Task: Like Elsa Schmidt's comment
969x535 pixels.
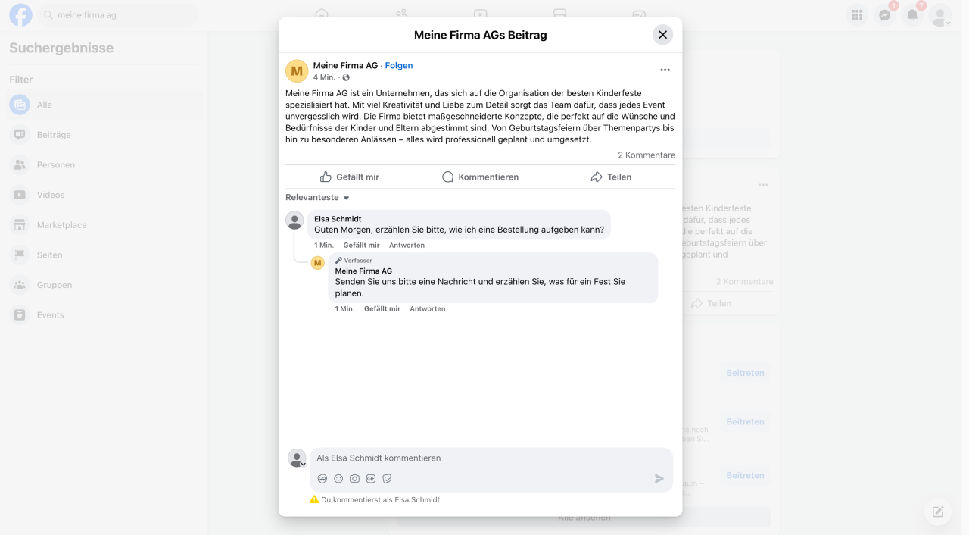Action: pos(361,246)
